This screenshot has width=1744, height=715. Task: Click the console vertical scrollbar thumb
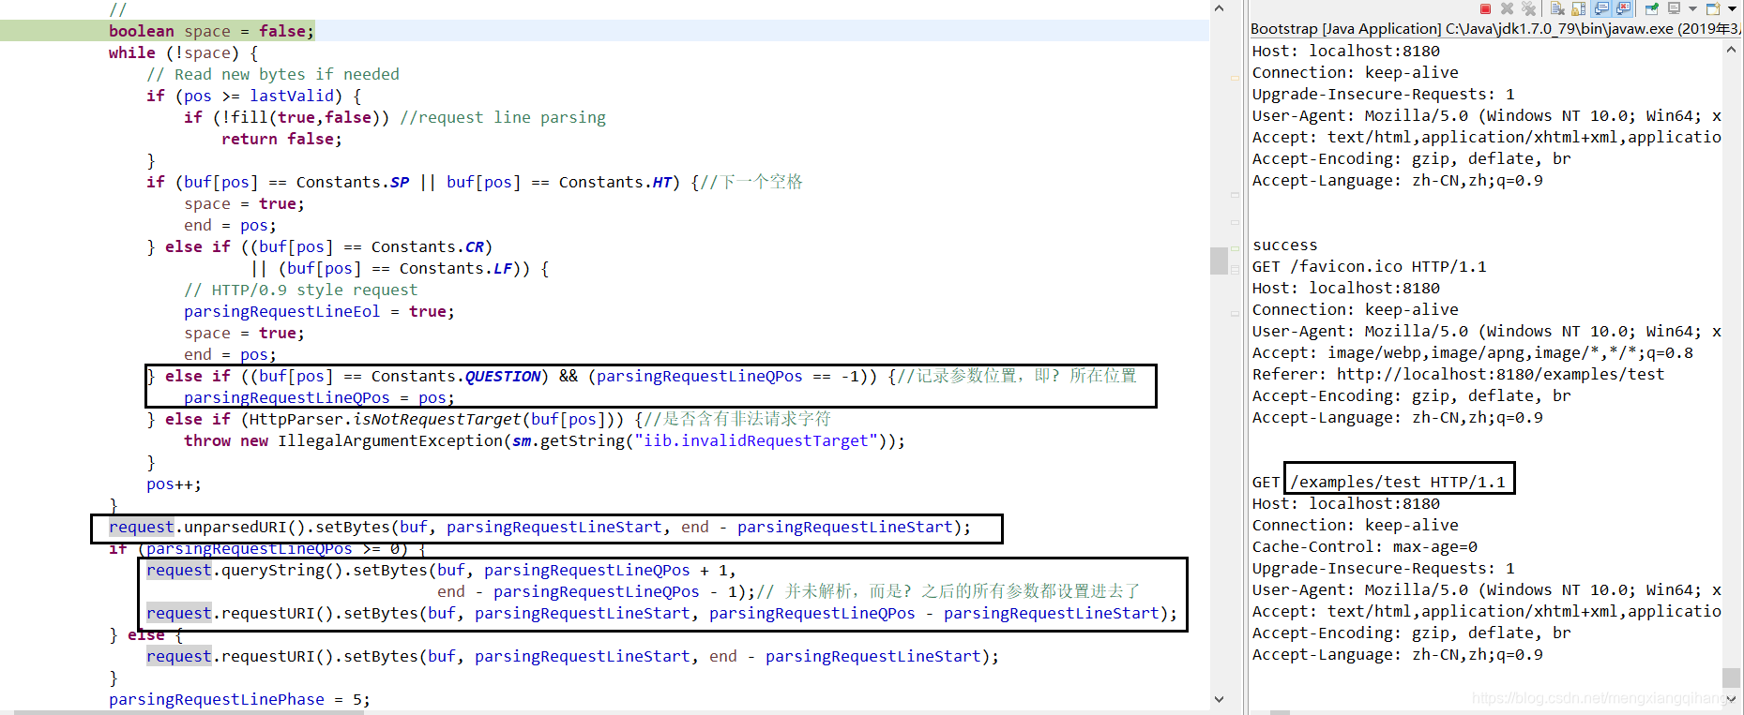click(x=1731, y=678)
